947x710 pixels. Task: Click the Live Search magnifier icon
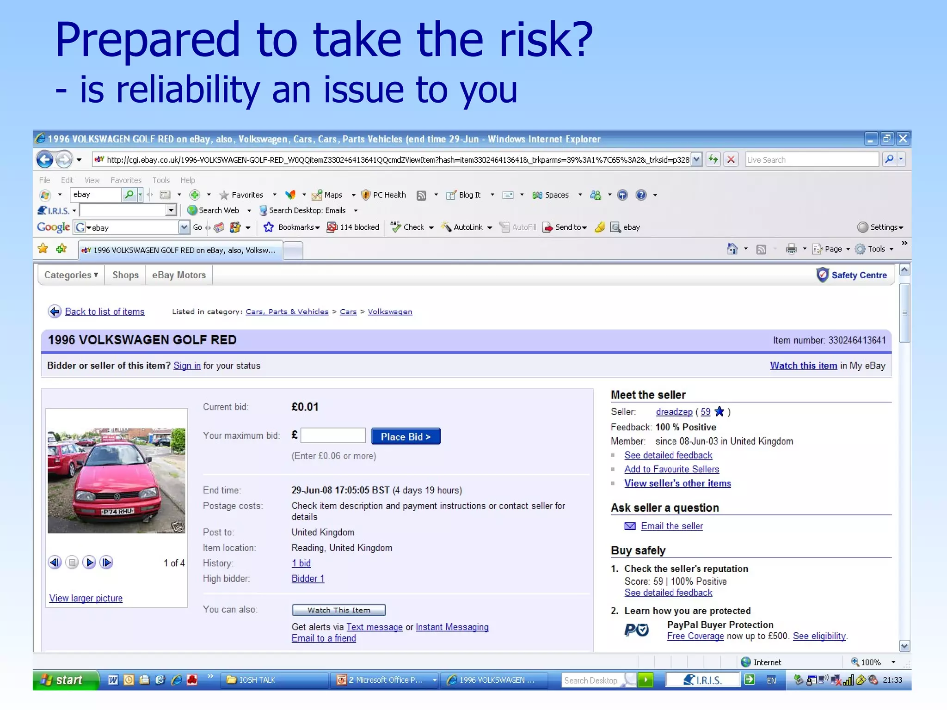(889, 159)
